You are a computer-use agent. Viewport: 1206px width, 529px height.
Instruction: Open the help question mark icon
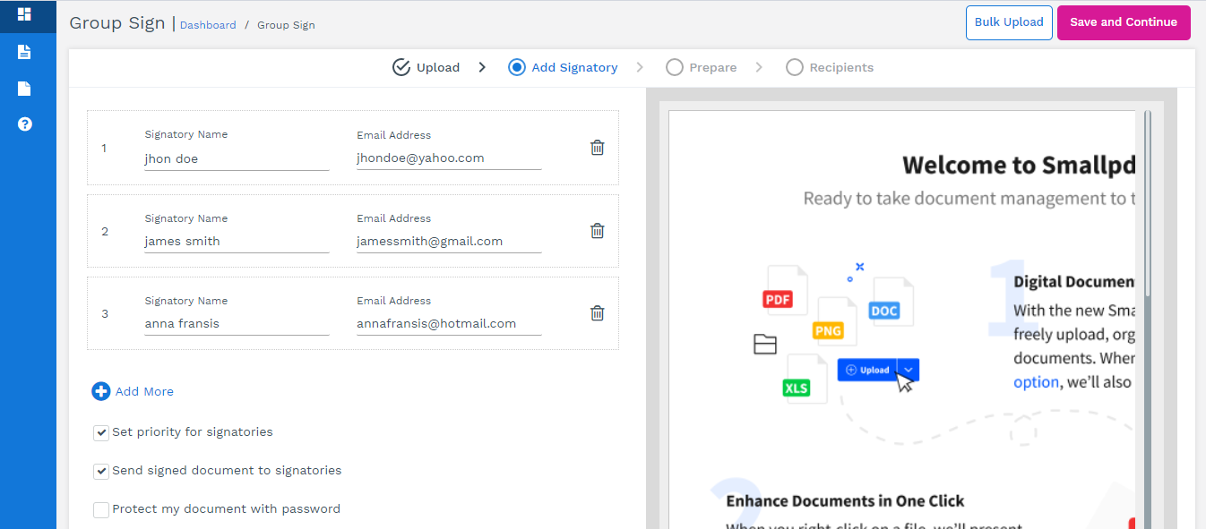pyautogui.click(x=24, y=124)
